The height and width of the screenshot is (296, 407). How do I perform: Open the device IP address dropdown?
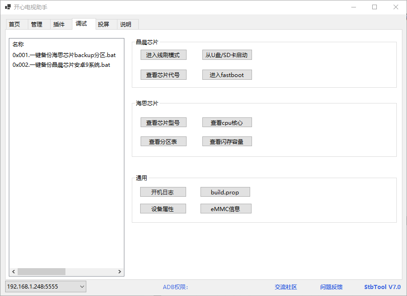pos(45,287)
